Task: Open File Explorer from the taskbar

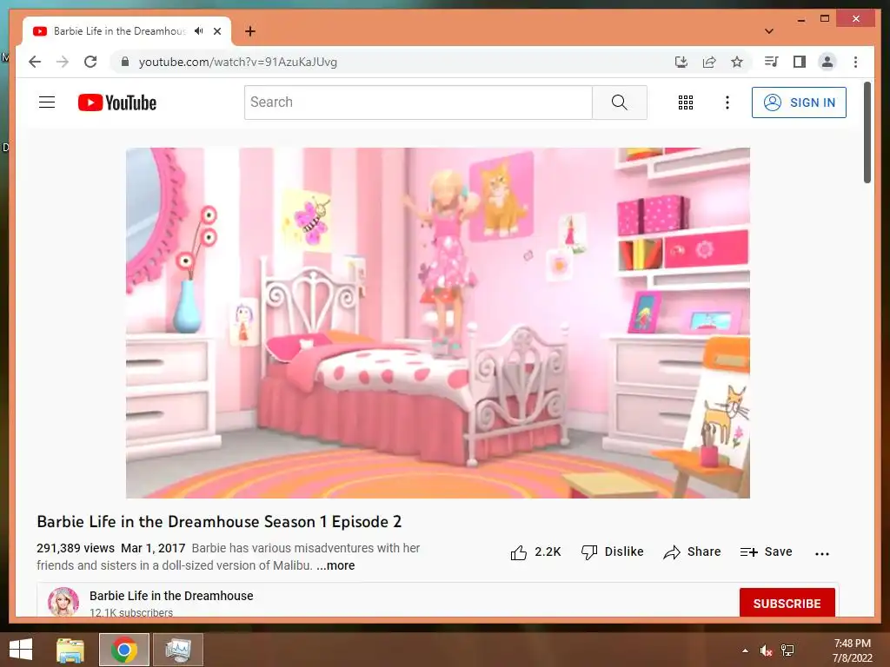Action: (70, 650)
